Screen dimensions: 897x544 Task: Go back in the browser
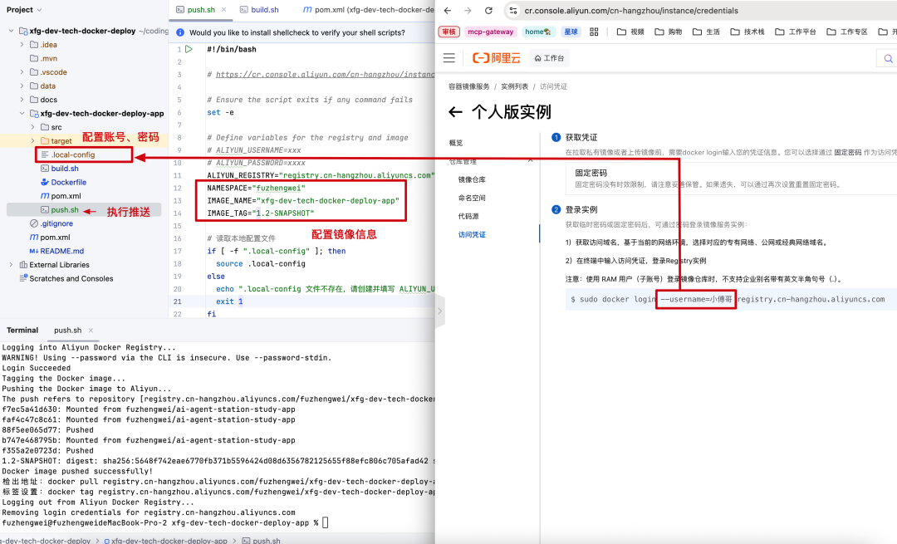pyautogui.click(x=448, y=10)
